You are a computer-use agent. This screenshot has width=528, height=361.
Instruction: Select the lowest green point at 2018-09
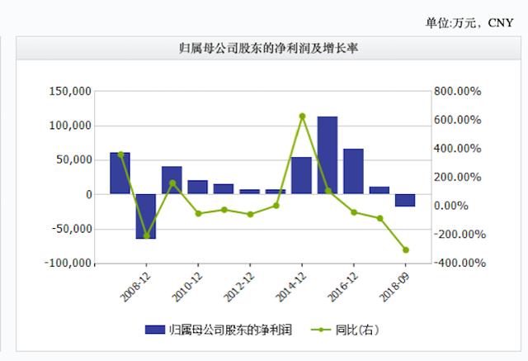click(x=406, y=250)
